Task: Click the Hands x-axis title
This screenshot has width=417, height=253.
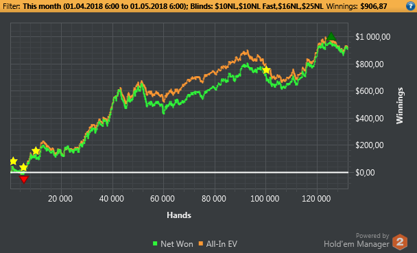Action: [x=179, y=215]
